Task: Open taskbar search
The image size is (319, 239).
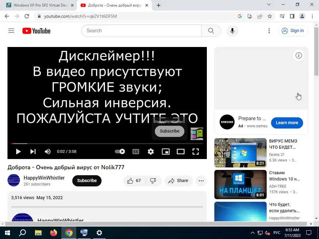Action: [22, 233]
